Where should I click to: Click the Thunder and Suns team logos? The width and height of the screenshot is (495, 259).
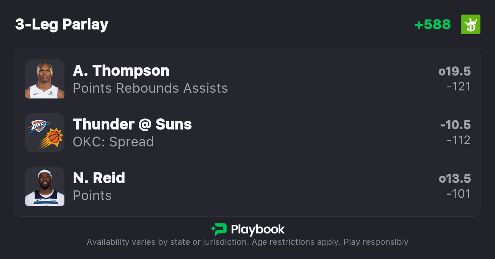pos(45,133)
